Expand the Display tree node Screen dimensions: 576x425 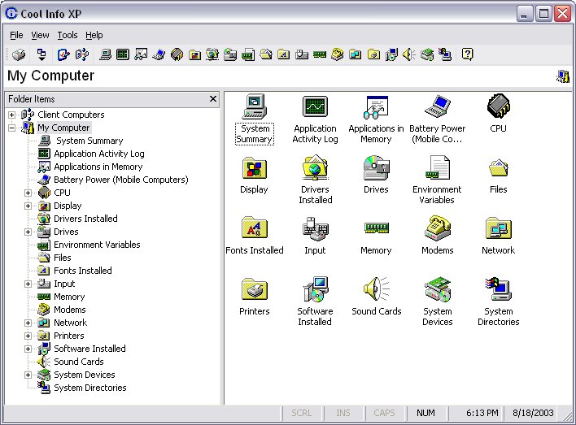point(28,206)
